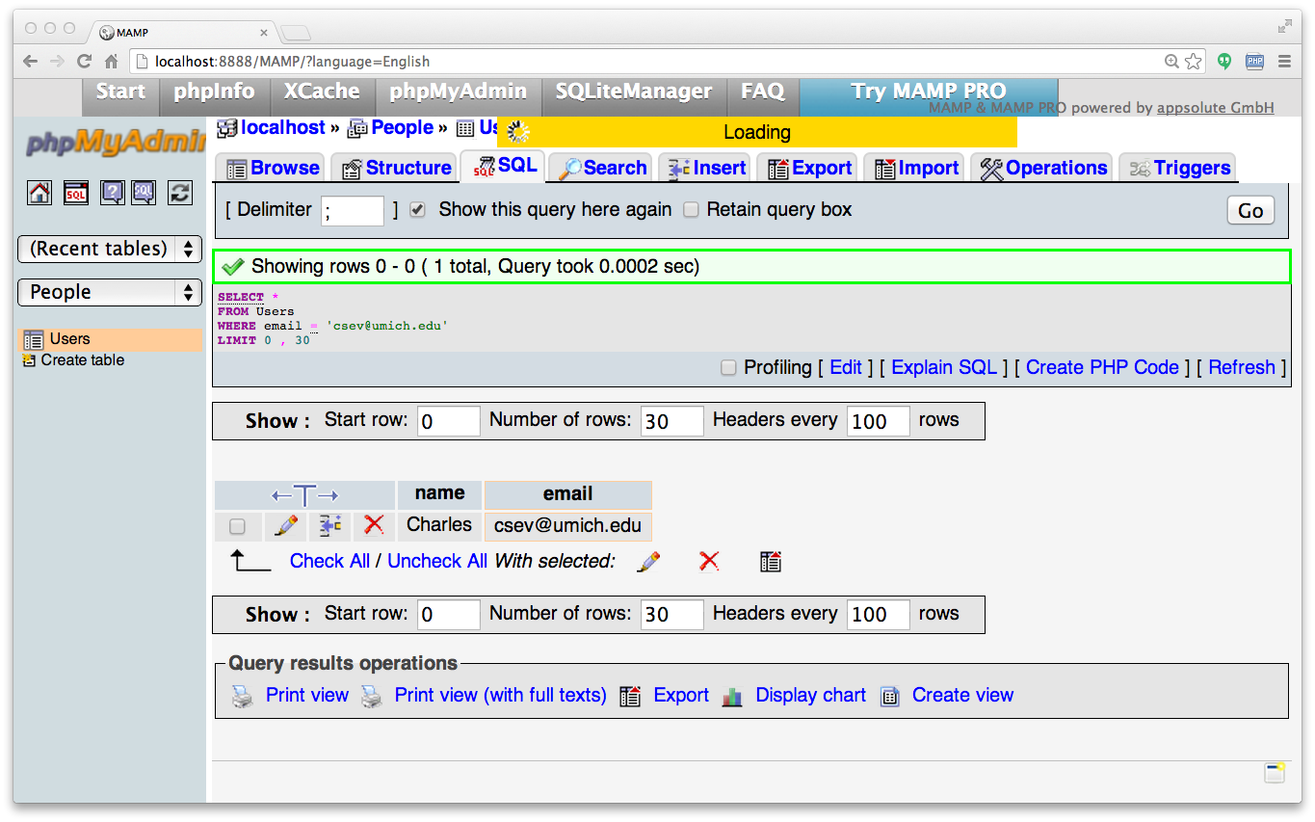Image resolution: width=1315 pixels, height=822 pixels.
Task: Click the Check All link
Action: coord(329,561)
